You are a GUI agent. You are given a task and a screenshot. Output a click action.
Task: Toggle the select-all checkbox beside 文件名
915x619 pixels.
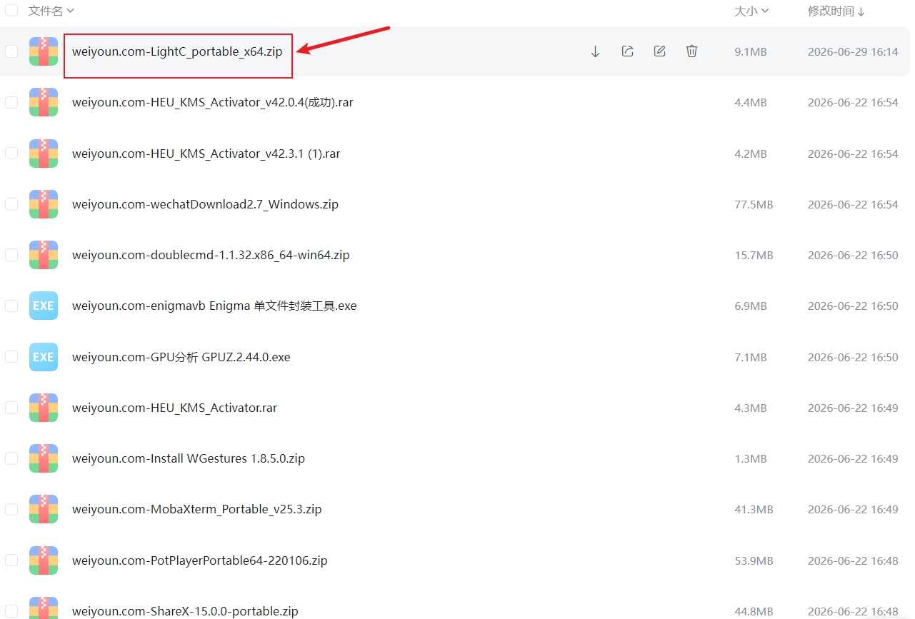coord(11,11)
